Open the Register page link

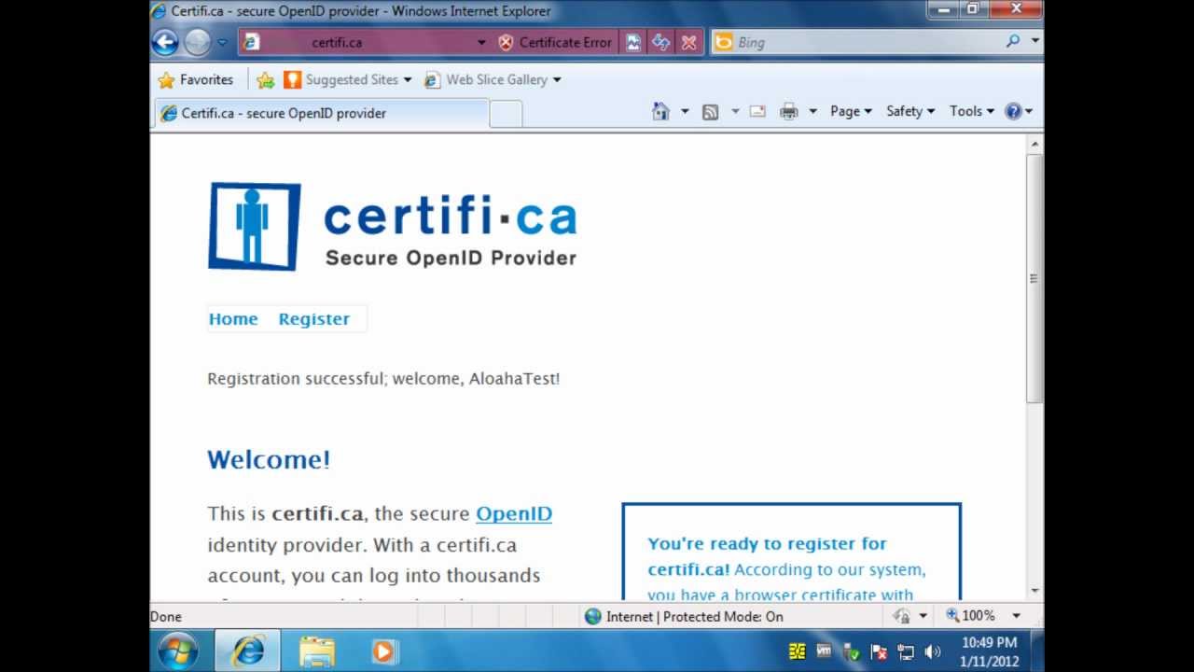[x=314, y=319]
